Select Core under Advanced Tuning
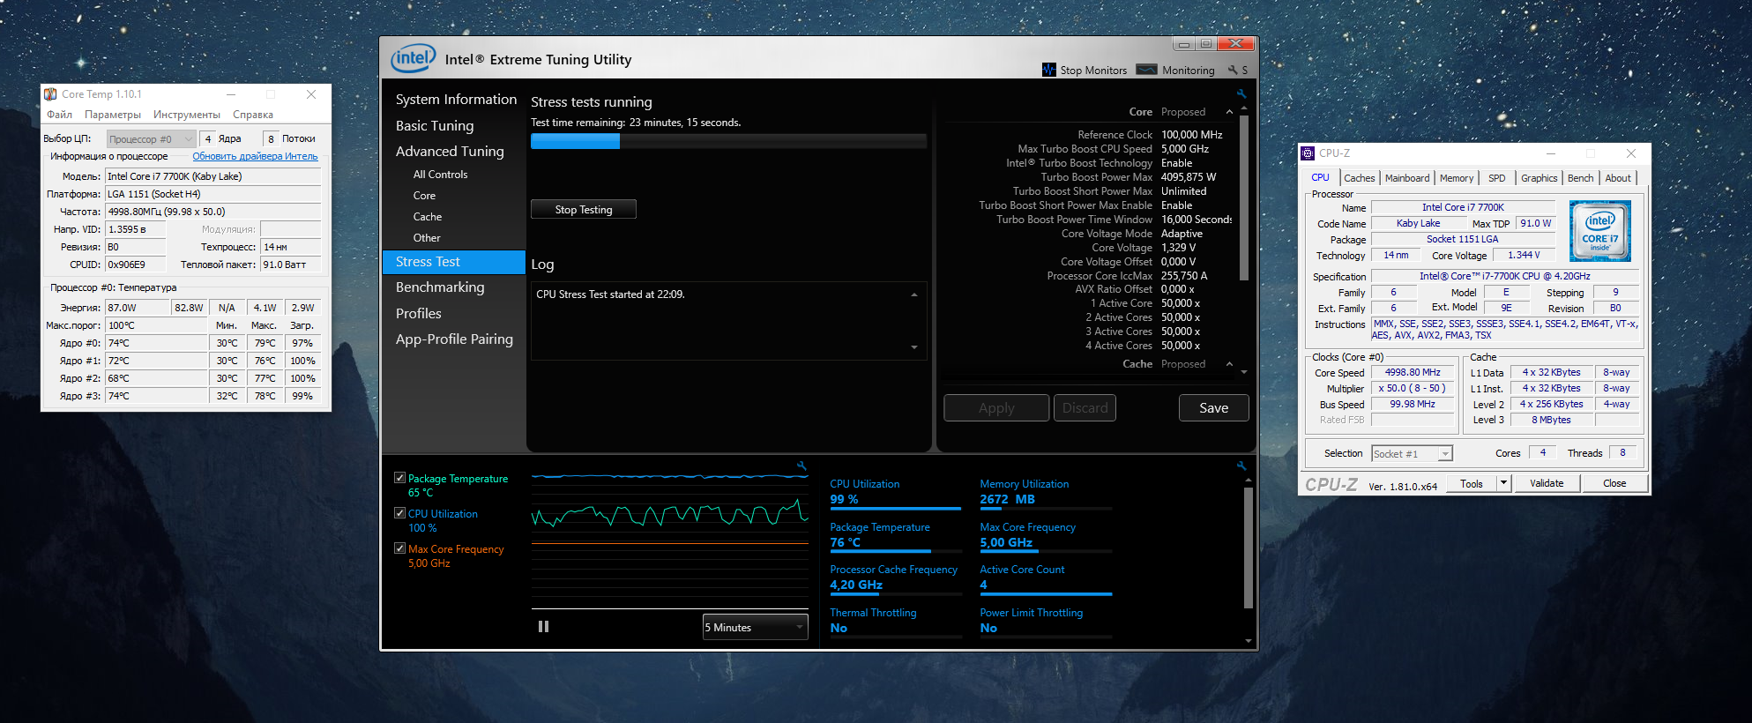Viewport: 1752px width, 723px height. click(x=424, y=196)
